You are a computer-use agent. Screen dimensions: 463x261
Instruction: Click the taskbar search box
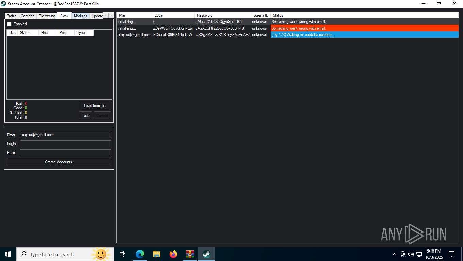pyautogui.click(x=66, y=254)
